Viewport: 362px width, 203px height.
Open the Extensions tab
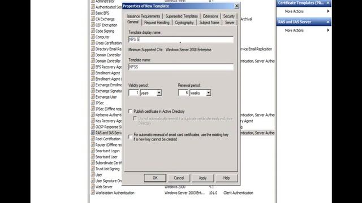click(x=210, y=16)
